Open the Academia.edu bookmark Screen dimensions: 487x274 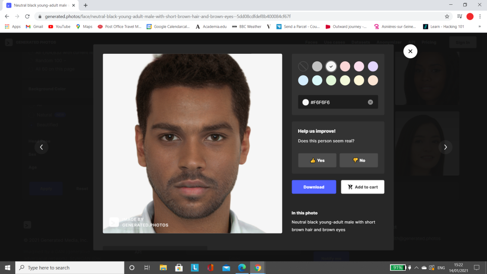[x=211, y=27]
